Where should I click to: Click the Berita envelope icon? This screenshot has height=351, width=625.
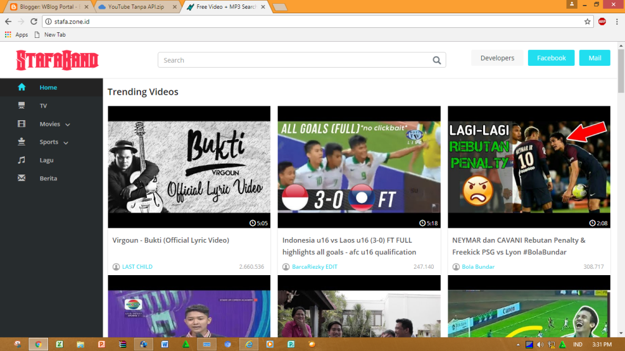tap(22, 178)
